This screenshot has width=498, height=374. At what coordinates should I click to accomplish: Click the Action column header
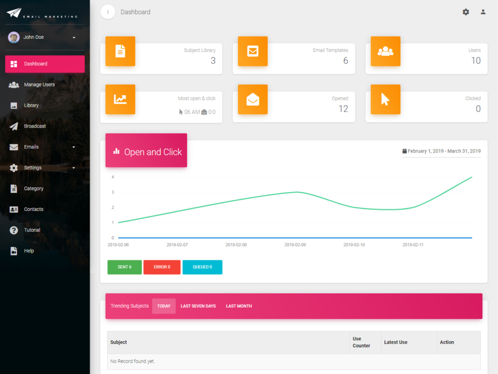tap(459, 343)
